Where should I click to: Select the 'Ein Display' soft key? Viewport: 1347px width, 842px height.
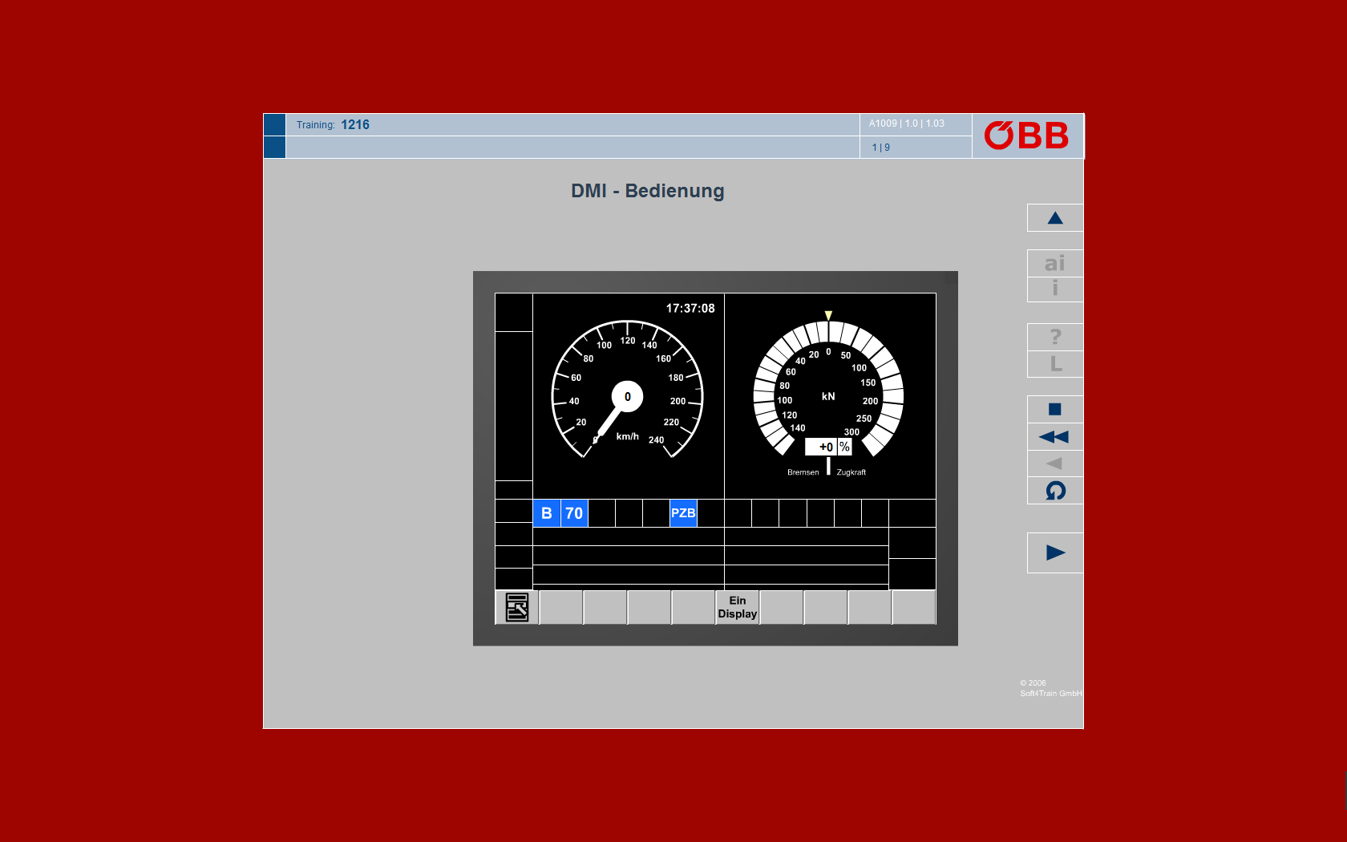738,607
